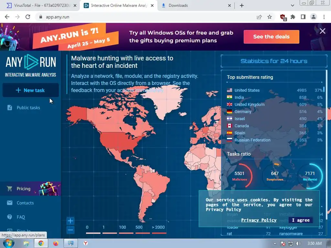Select Canada in submitters list
This screenshot has height=248, width=331.
274,126
